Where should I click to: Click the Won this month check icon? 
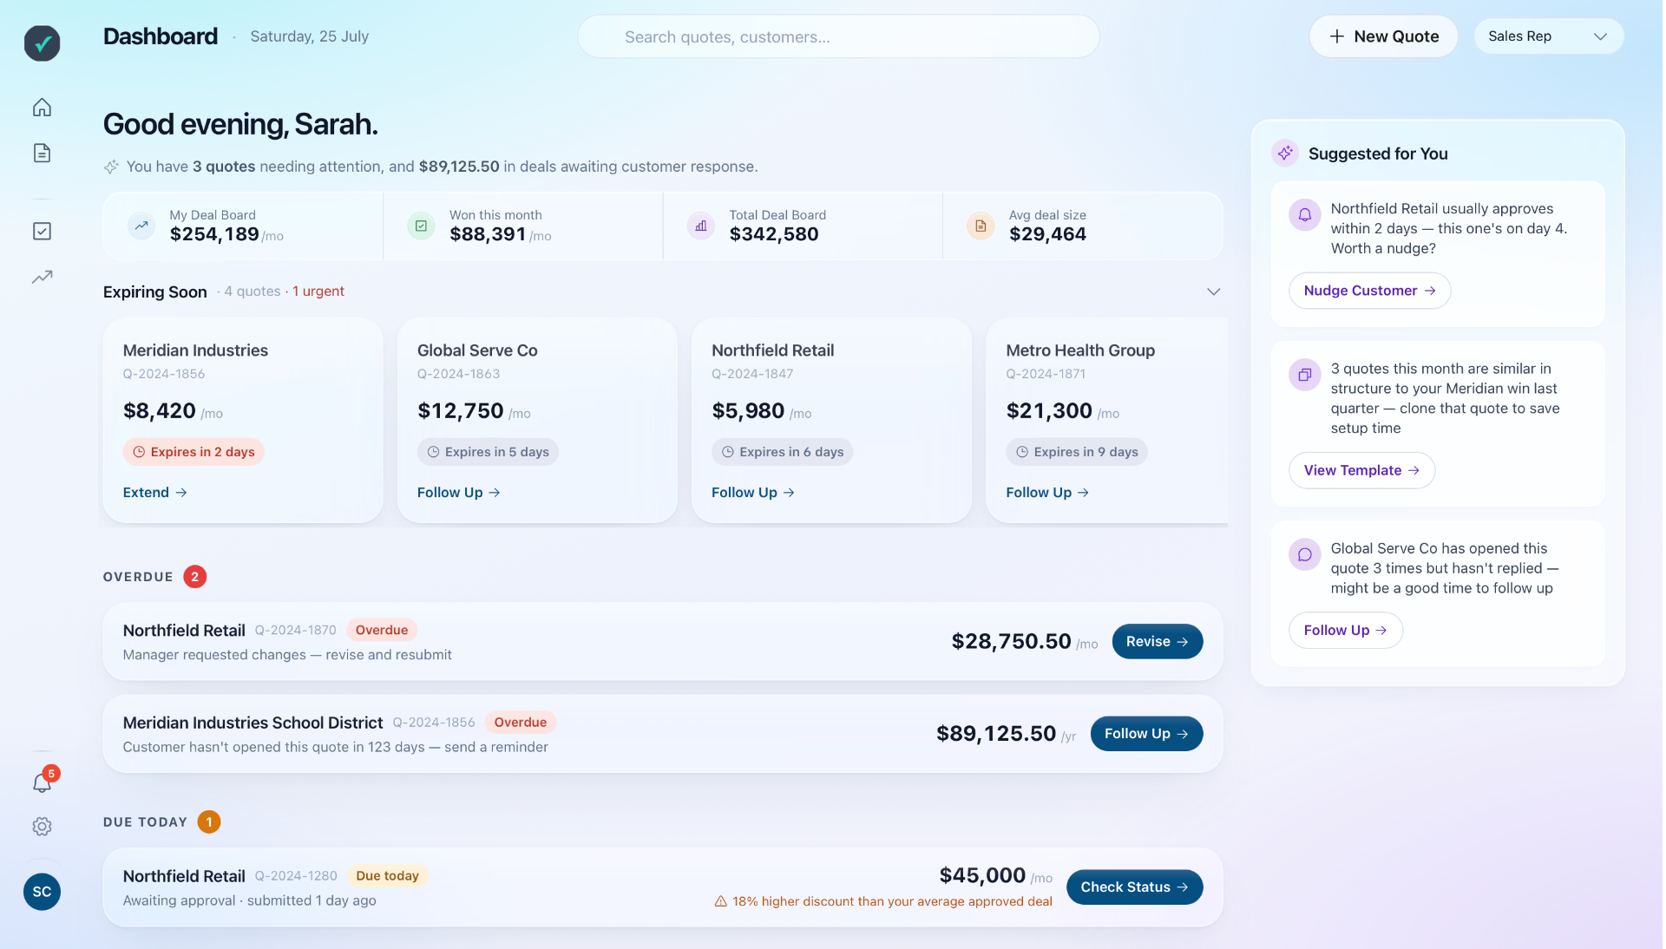(421, 226)
